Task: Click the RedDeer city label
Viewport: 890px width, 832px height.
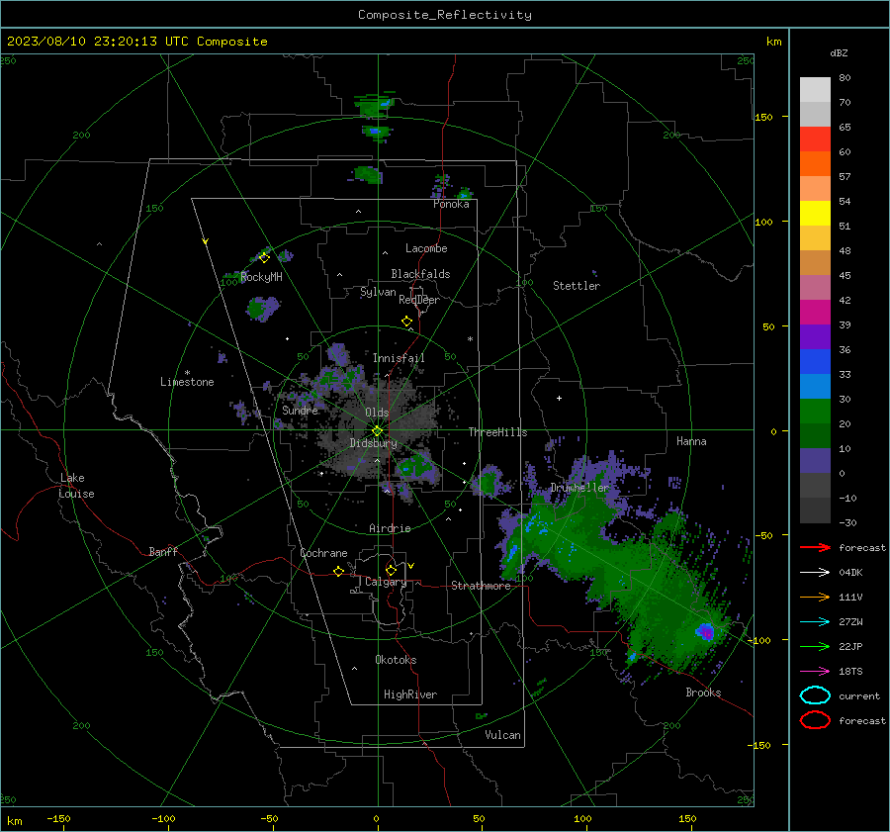Action: point(419,300)
